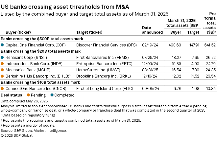
Task: Click the orange dot beside ConnectOne Bancorp
Action: point(3,88)
